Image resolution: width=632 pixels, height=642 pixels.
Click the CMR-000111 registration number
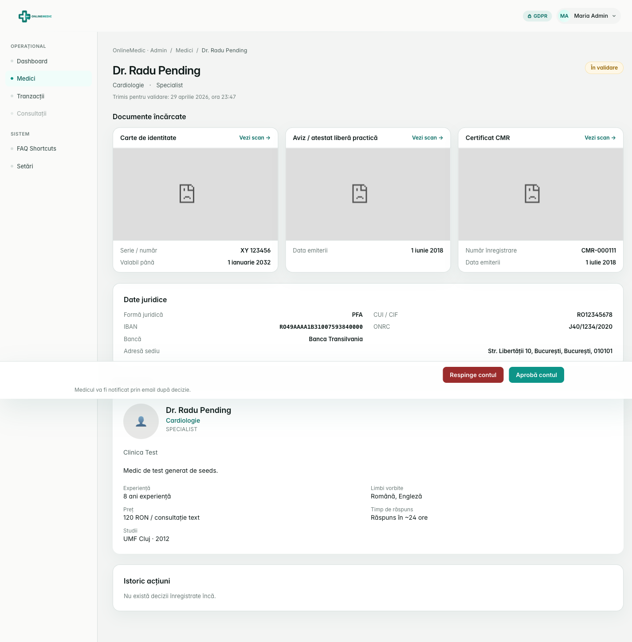coord(599,250)
